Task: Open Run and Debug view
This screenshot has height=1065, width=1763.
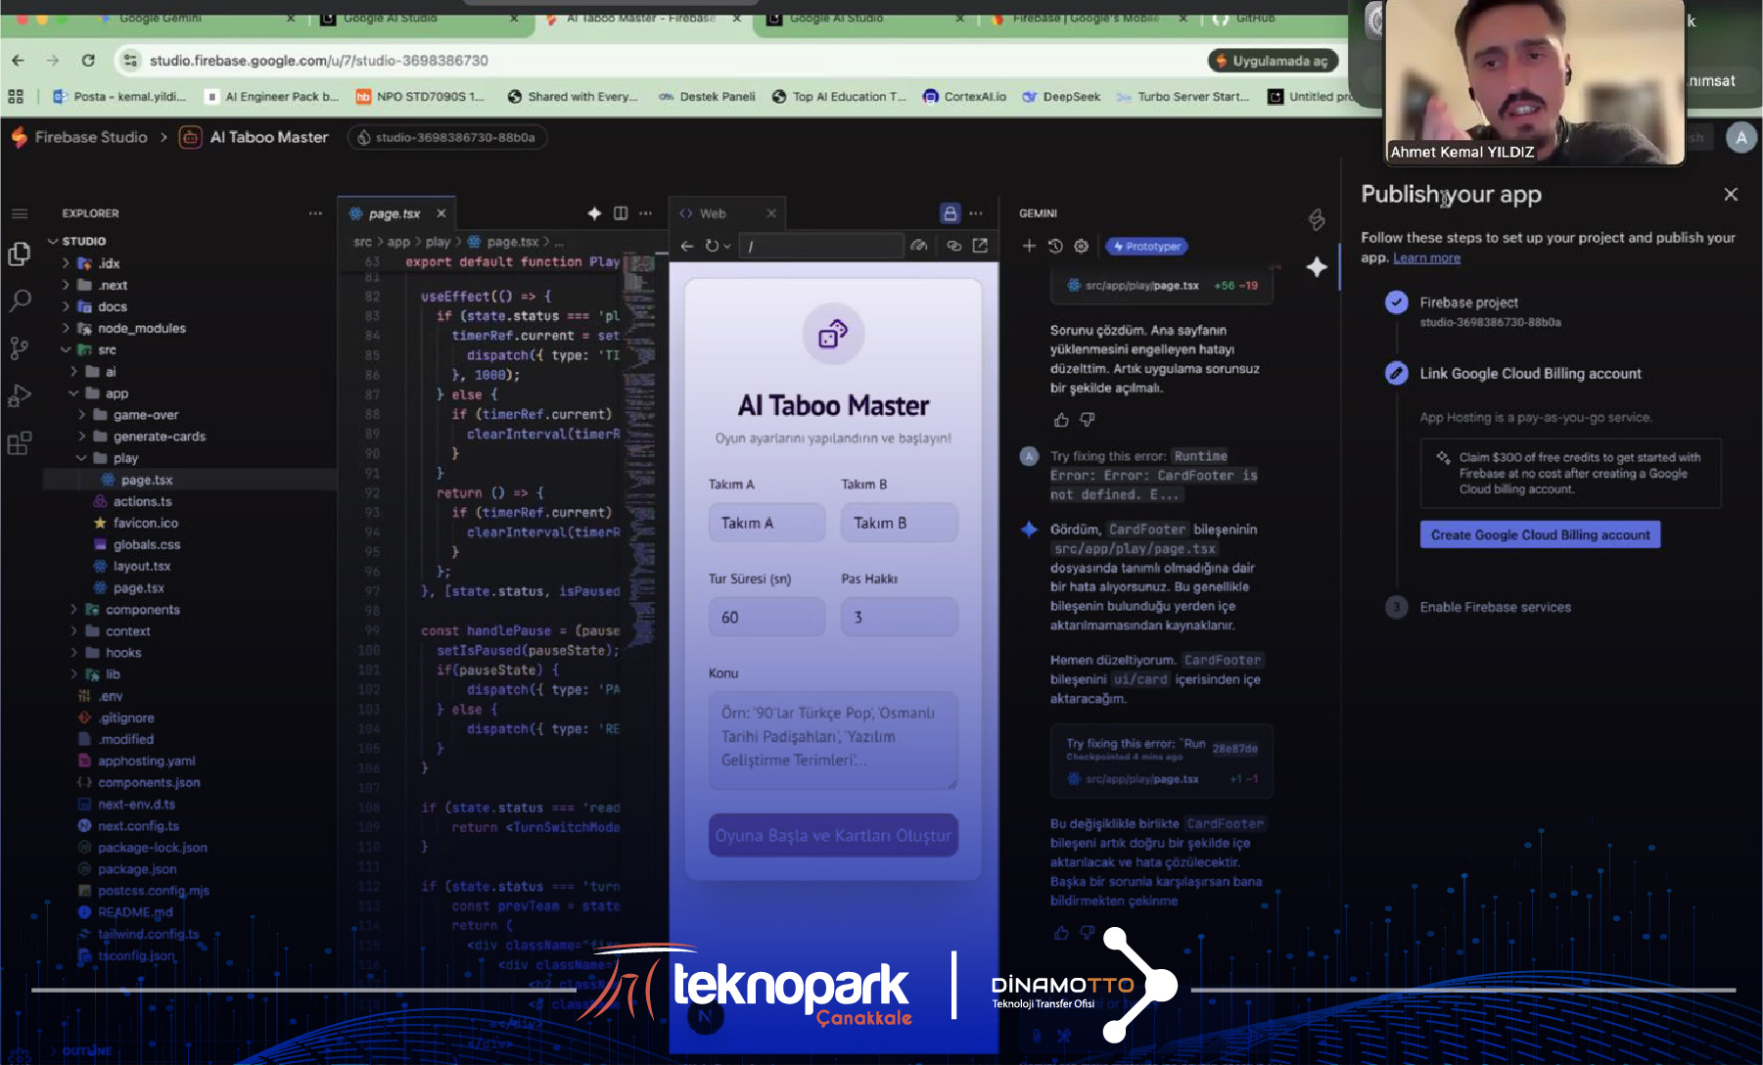Action: 19,395
